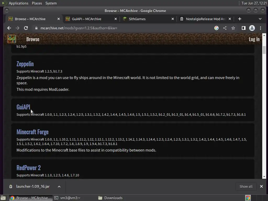Click RedPower 2 supported versions text
This screenshot has height=201, width=268.
point(48,175)
